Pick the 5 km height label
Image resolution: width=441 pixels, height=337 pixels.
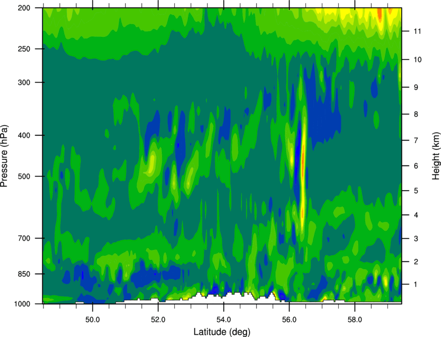[416, 191]
